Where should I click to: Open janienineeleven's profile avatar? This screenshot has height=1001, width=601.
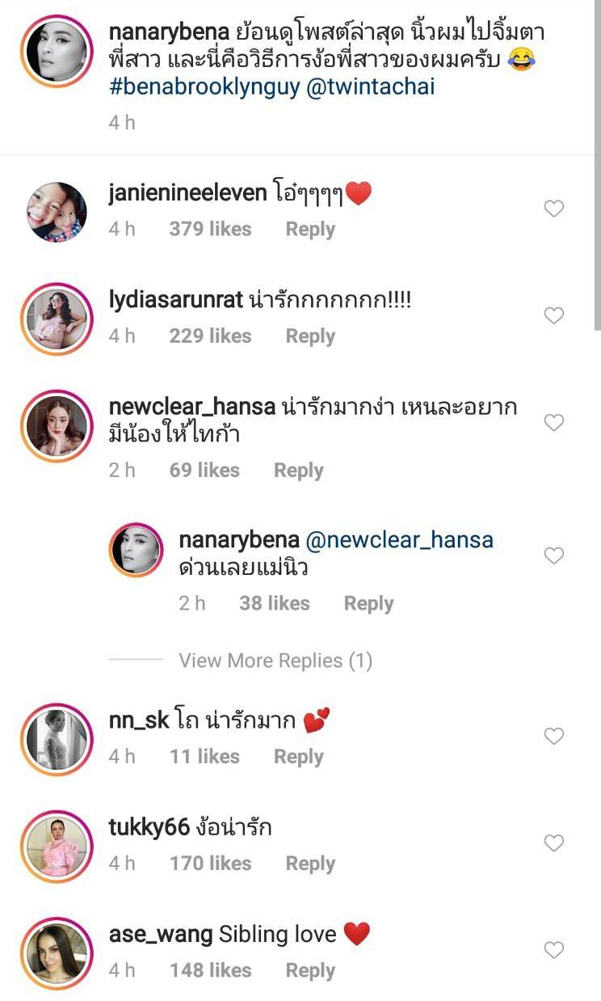[57, 213]
